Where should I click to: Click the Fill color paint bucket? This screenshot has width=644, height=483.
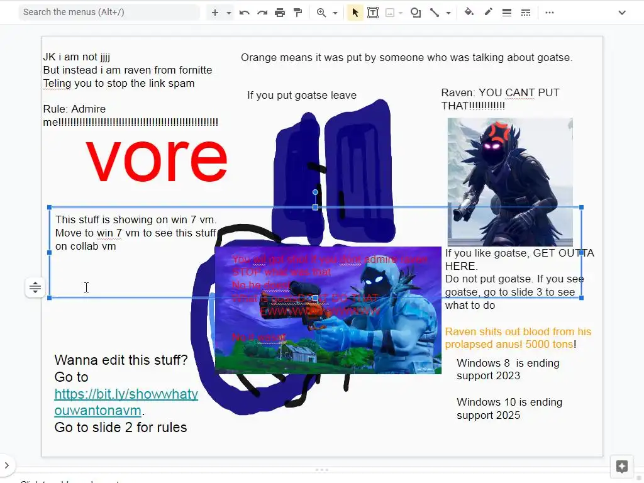pos(469,13)
